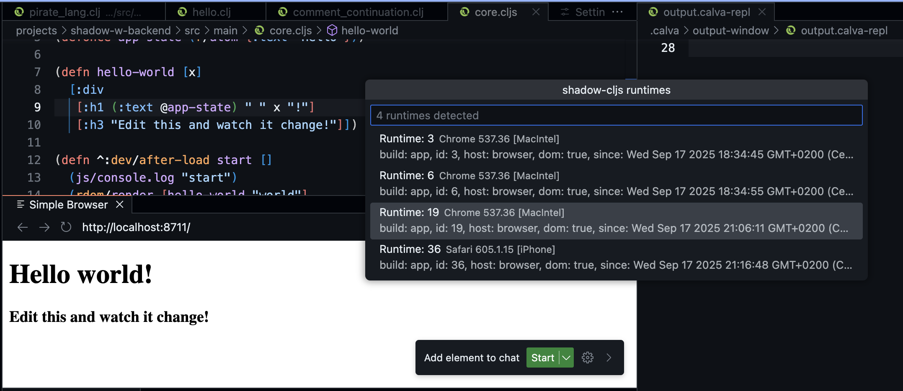Click the chevron icon right of the gear

point(609,358)
